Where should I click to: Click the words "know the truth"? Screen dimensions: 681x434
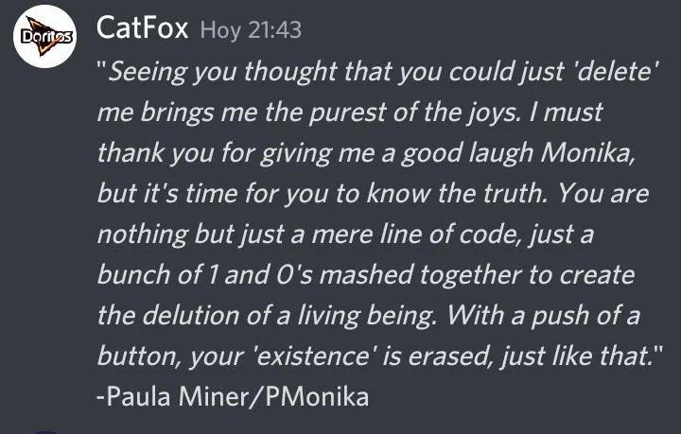pos(457,194)
